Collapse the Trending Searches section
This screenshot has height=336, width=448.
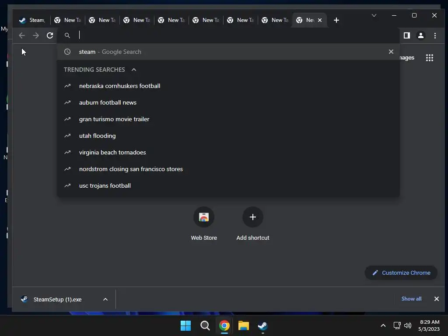[134, 70]
